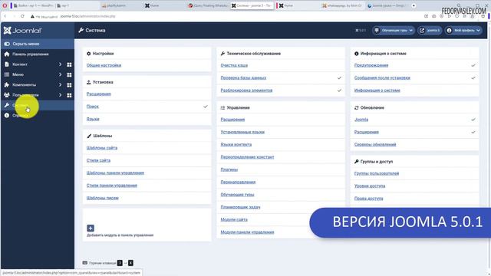Open Разблокировка элементов link
Image resolution: width=491 pixels, height=276 pixels.
246,90
